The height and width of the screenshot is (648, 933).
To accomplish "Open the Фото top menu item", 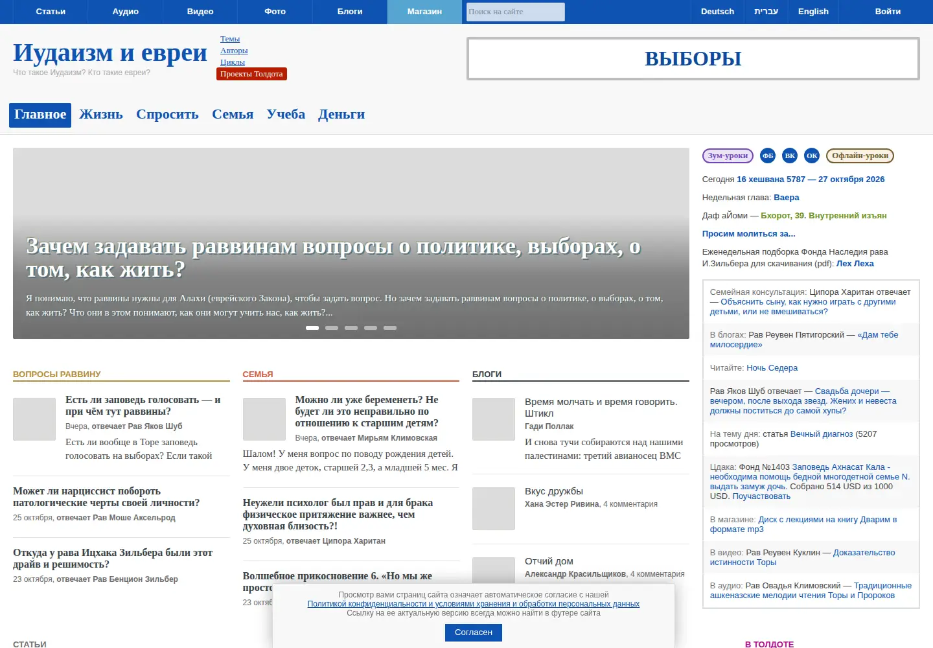I will (x=275, y=12).
